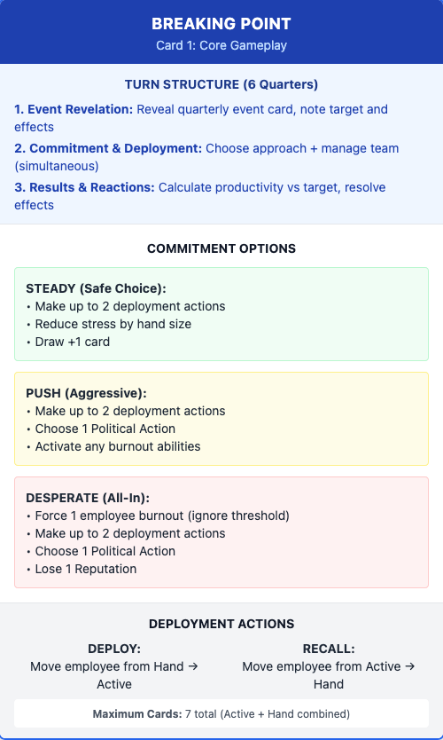Click the Lose 1 Reputation bullet
This screenshot has height=740, width=443.
(x=82, y=569)
